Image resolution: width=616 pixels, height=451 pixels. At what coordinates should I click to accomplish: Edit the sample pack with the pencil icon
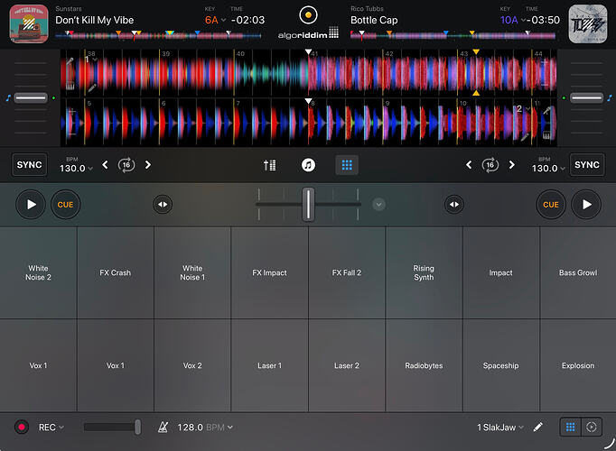[x=537, y=427]
